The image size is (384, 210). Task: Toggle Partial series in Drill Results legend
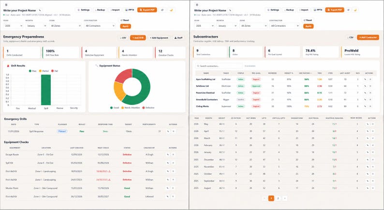click(44, 71)
